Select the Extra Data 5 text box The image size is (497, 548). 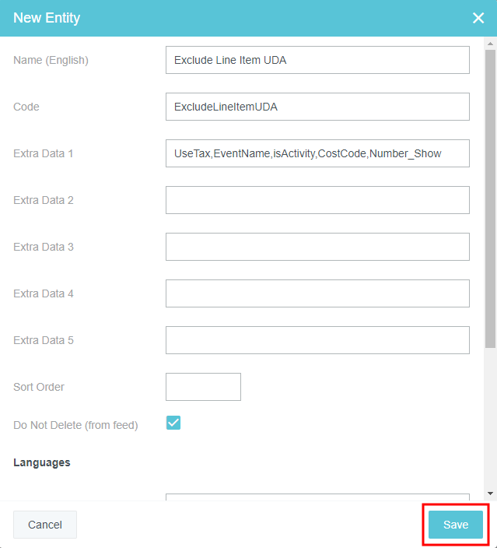click(317, 340)
